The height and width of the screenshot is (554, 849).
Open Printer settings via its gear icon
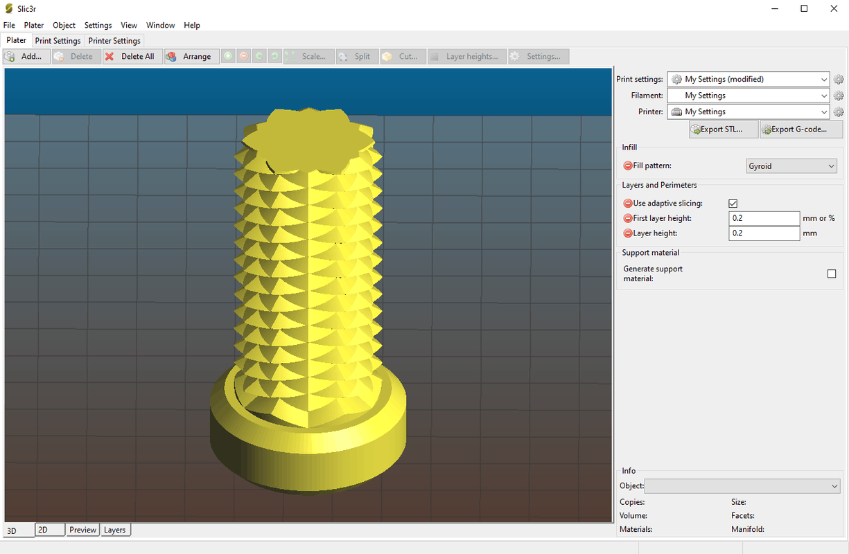click(x=839, y=111)
